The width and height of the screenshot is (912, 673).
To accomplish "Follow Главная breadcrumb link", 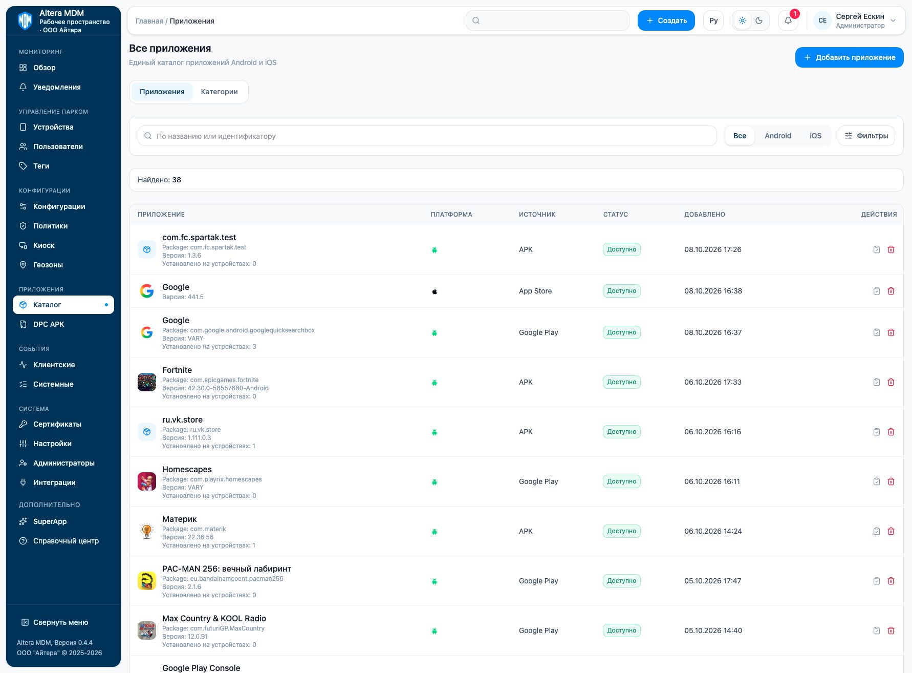I will 149,21.
